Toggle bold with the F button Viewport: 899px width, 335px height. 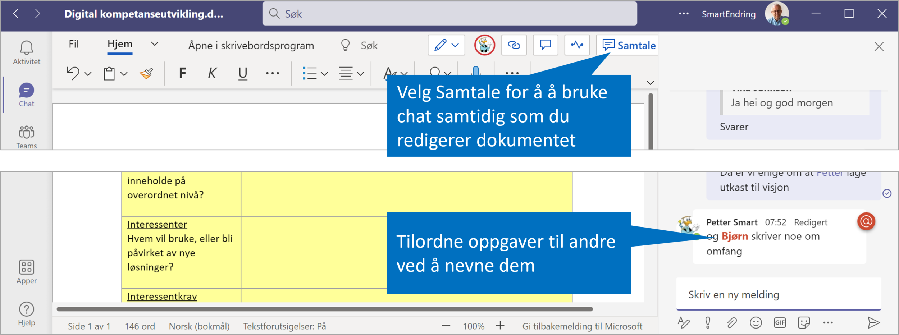(x=182, y=73)
